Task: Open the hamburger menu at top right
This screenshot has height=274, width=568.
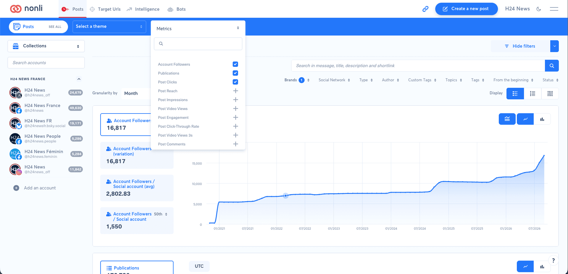Action: 554,9
